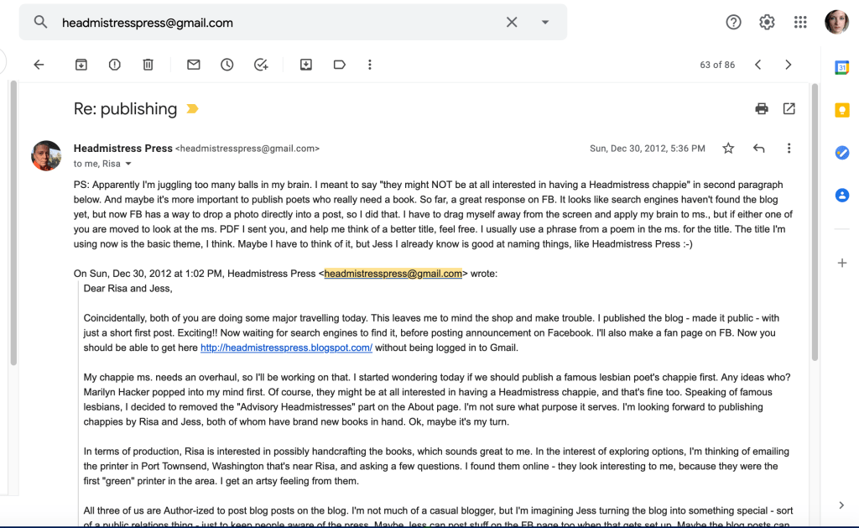The width and height of the screenshot is (859, 528).
Task: Add this email to Tasks
Action: (261, 65)
